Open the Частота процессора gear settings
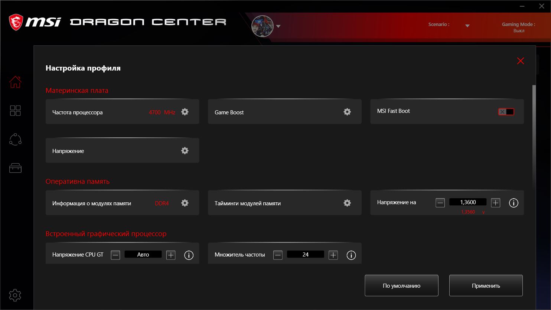The height and width of the screenshot is (310, 551). pyautogui.click(x=185, y=112)
